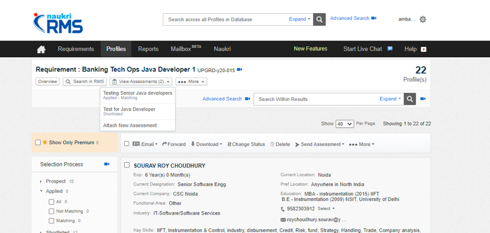Click the amba... account name
This screenshot has height=233, width=490.
coord(406,19)
